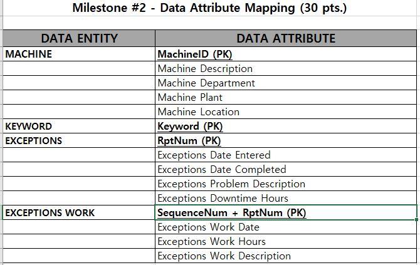The image size is (420, 265).
Task: Select the 'Exceptions Downtime Hours' cell
Action: coord(286,199)
